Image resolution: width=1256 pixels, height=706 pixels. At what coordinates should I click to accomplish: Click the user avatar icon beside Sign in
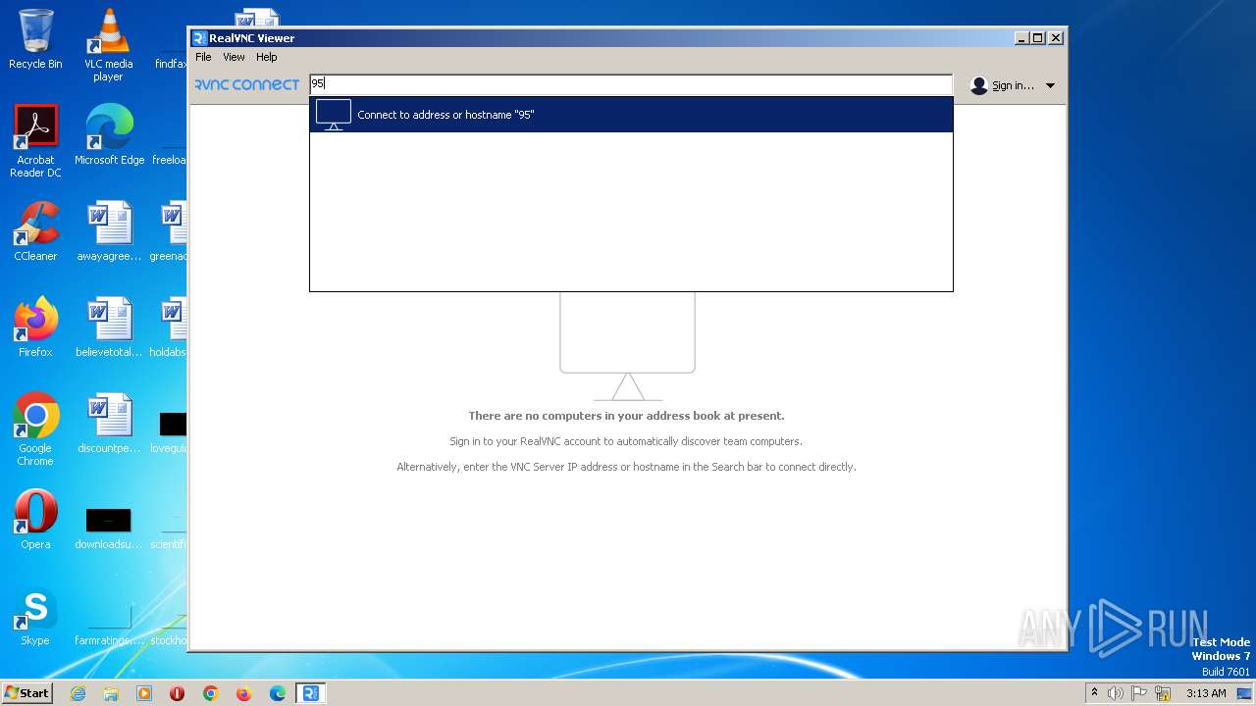(x=978, y=85)
